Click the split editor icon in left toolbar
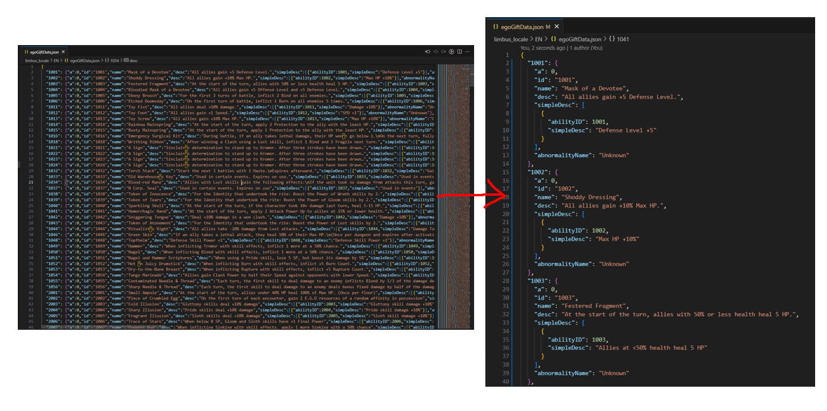The image size is (827, 411). 459,52
